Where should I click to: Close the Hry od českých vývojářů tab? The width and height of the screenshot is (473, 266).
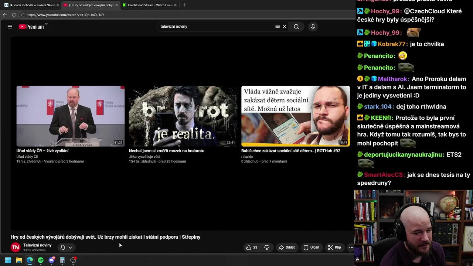116,5
